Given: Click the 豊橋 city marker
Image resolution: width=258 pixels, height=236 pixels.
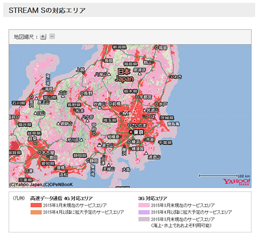Looking at the screenshot, I should tap(55, 168).
